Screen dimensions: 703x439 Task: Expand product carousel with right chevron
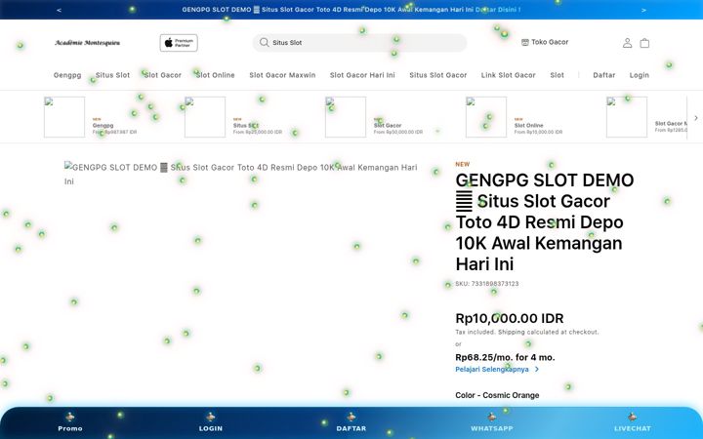[x=696, y=118]
